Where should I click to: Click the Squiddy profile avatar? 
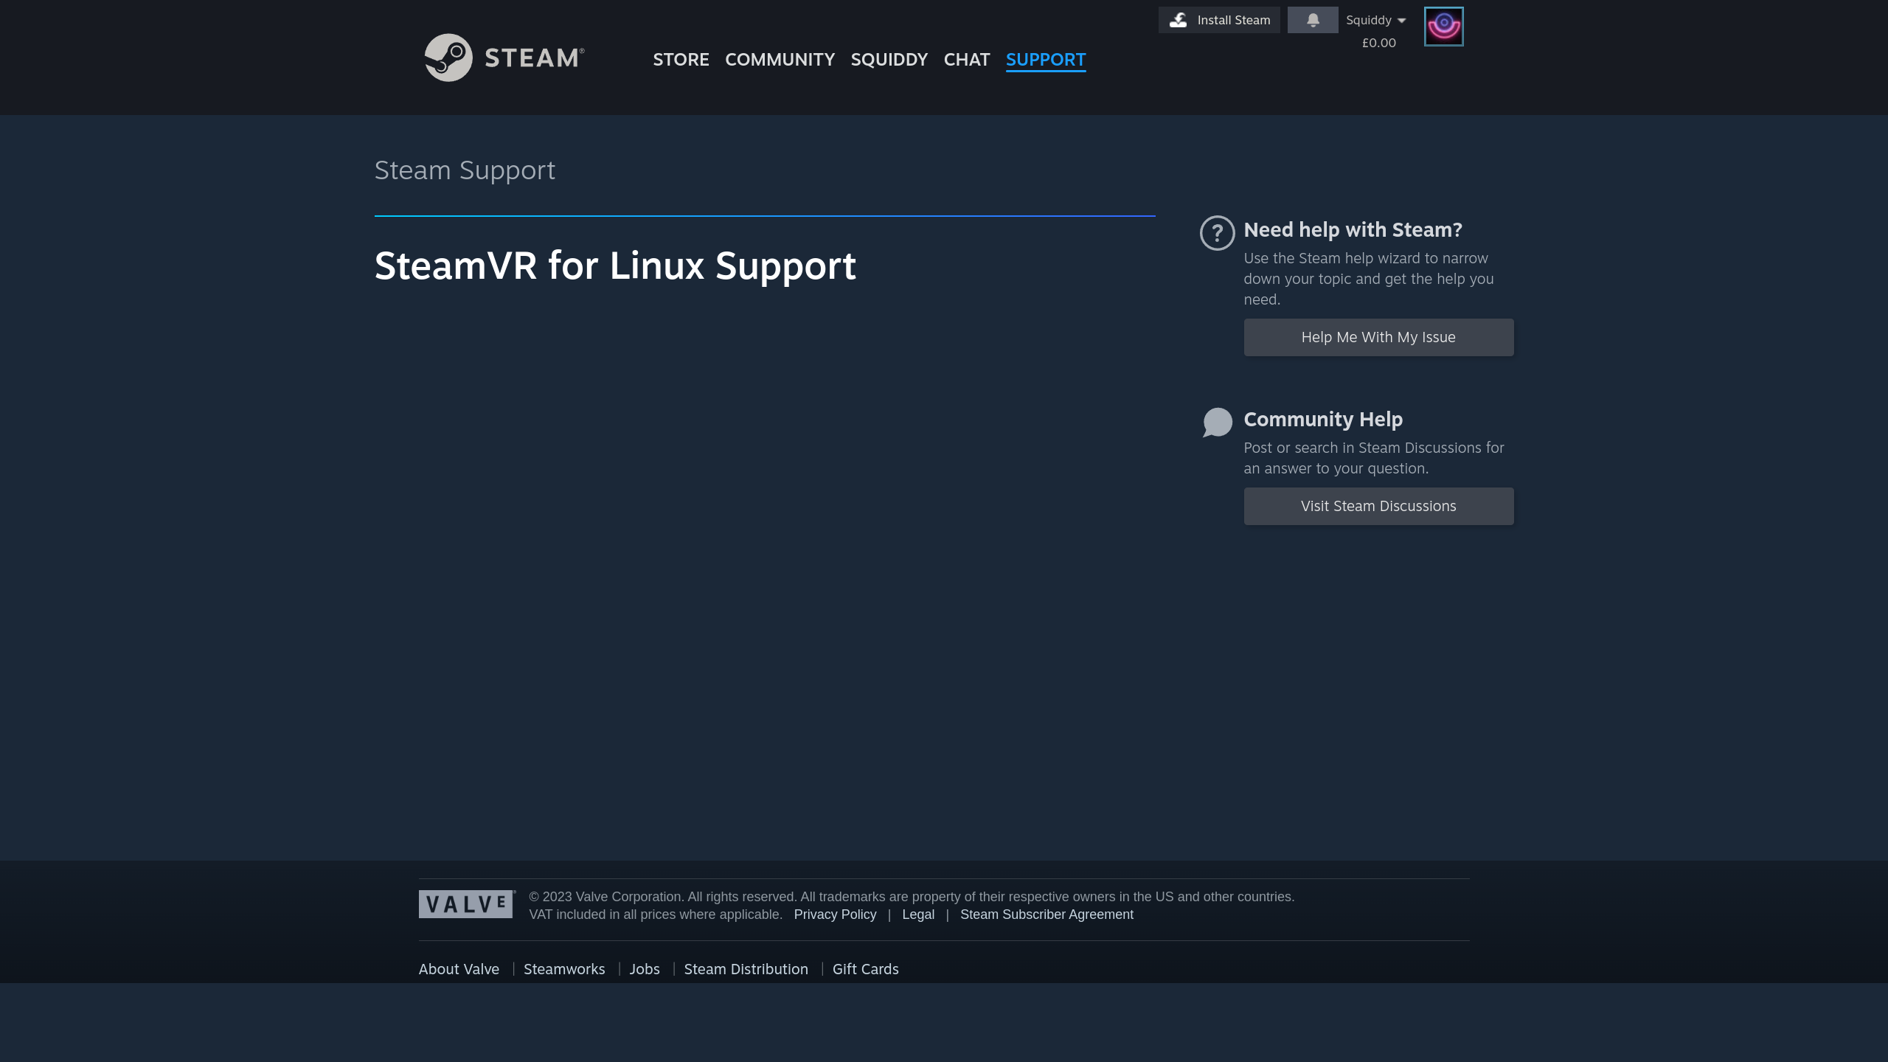(1443, 27)
